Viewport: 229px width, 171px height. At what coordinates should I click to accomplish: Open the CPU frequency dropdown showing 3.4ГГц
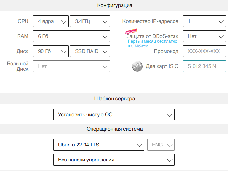(90, 21)
